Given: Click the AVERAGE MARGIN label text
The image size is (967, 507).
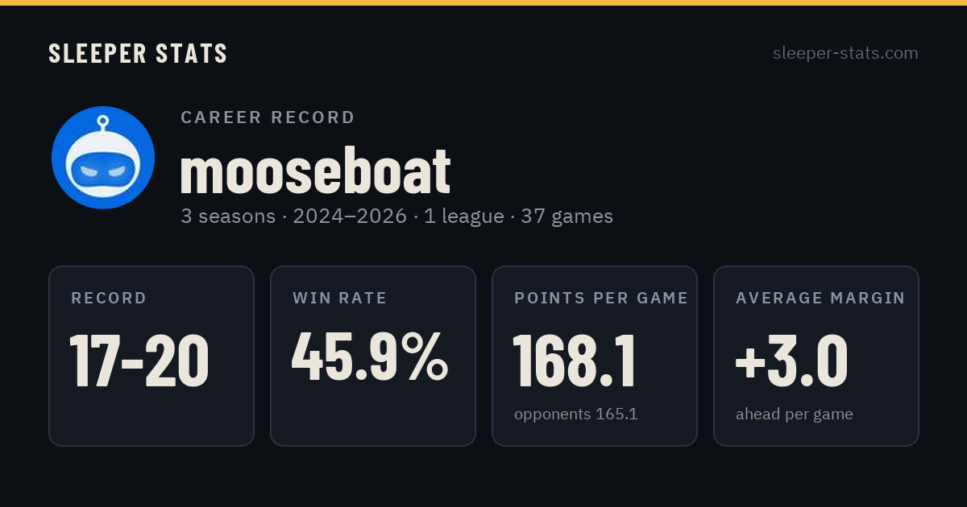Looking at the screenshot, I should point(820,299).
